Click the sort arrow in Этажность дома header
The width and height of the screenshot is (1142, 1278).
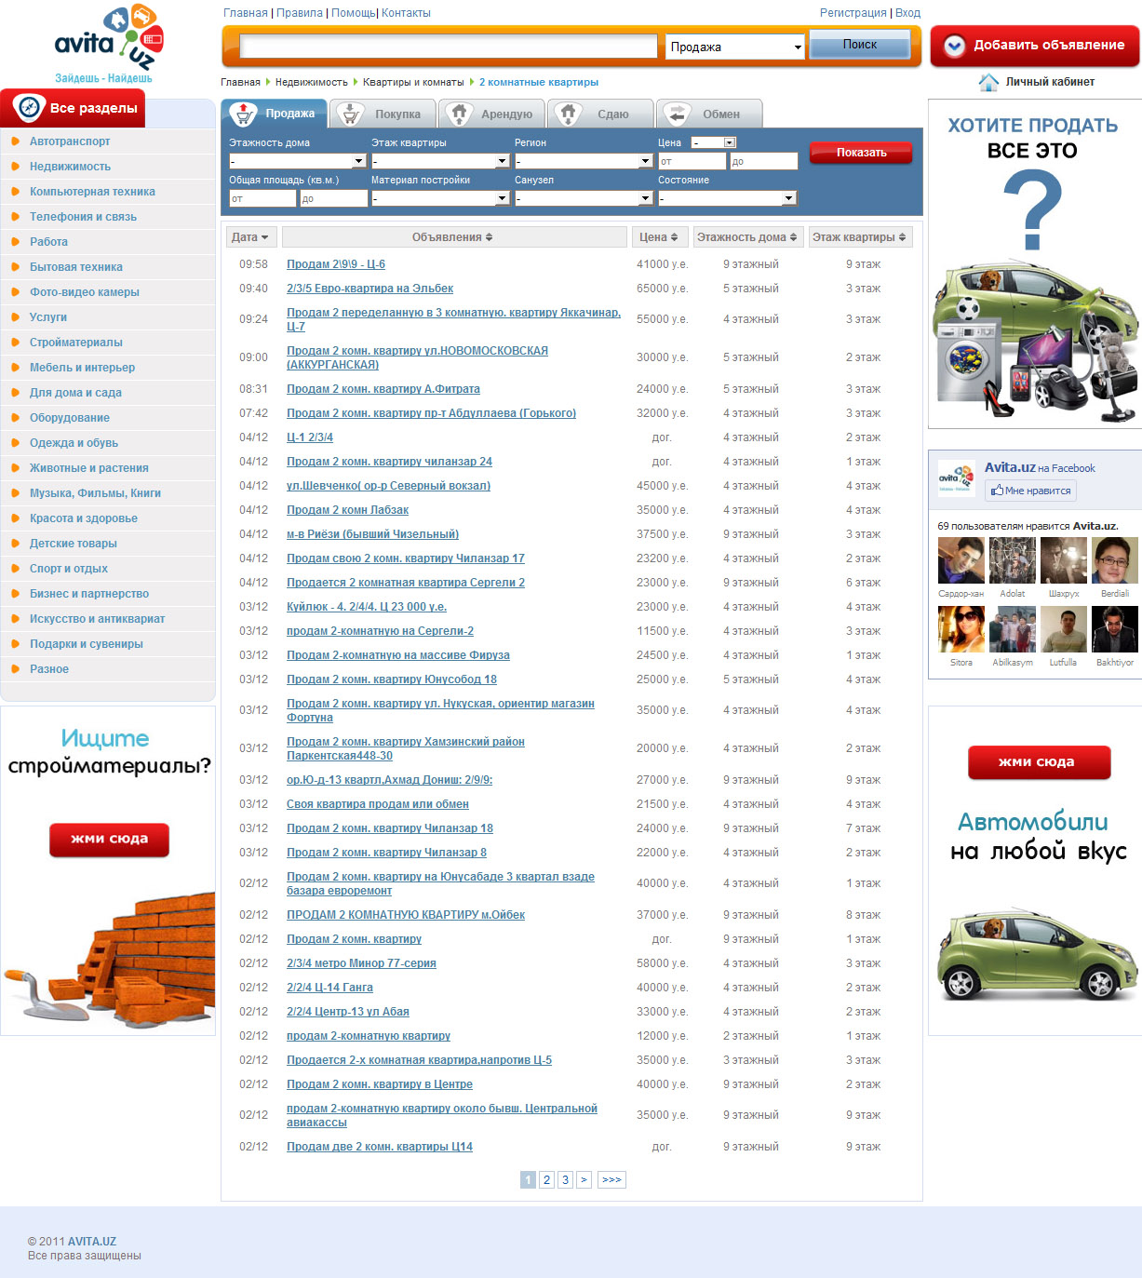[793, 237]
